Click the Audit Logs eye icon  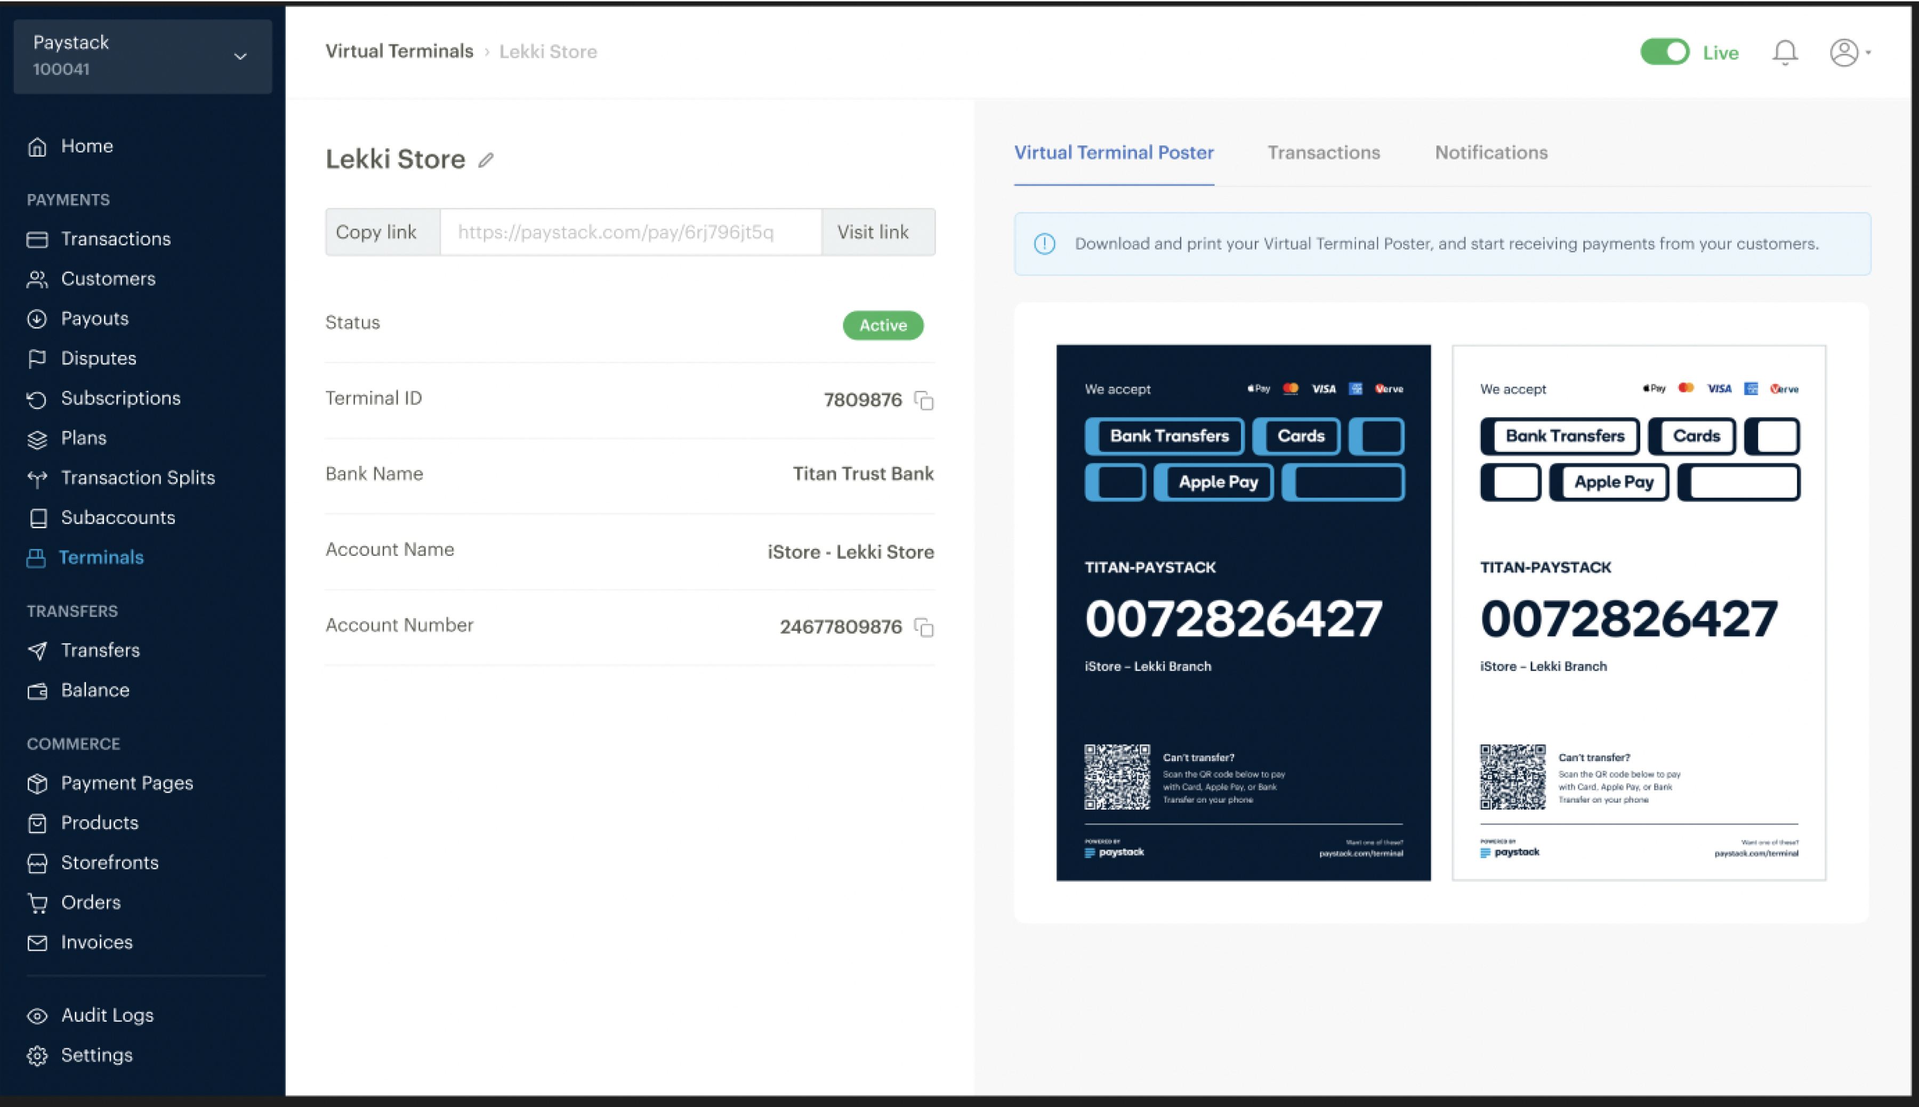tap(37, 1016)
